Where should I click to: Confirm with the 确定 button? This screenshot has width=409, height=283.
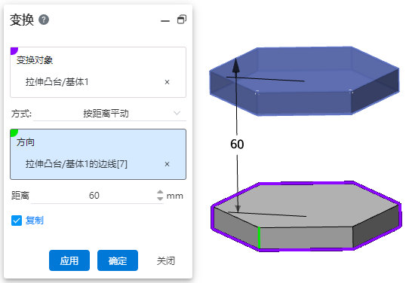[x=118, y=260]
